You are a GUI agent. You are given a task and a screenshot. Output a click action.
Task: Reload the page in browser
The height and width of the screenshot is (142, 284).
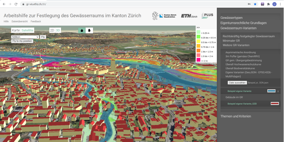tap(16, 4)
